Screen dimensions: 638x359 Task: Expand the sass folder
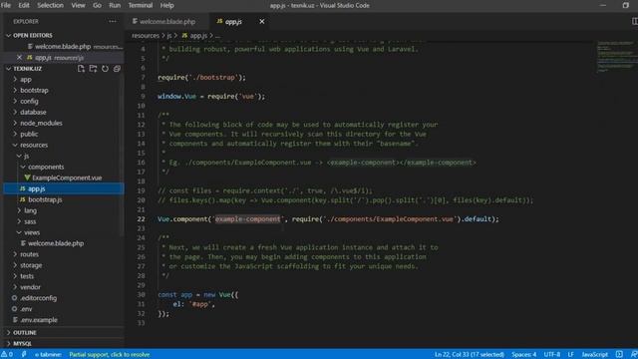click(x=30, y=221)
